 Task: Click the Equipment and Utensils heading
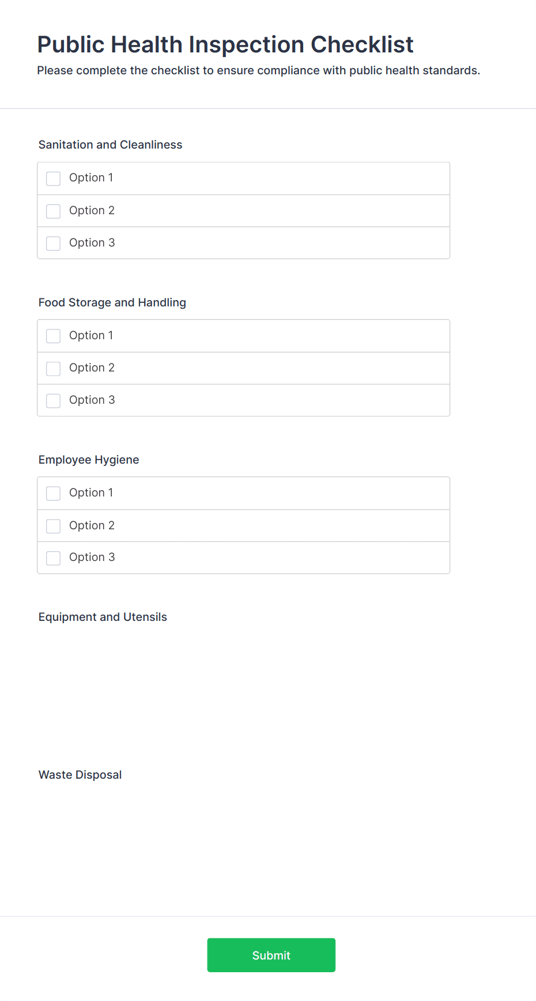coord(103,617)
